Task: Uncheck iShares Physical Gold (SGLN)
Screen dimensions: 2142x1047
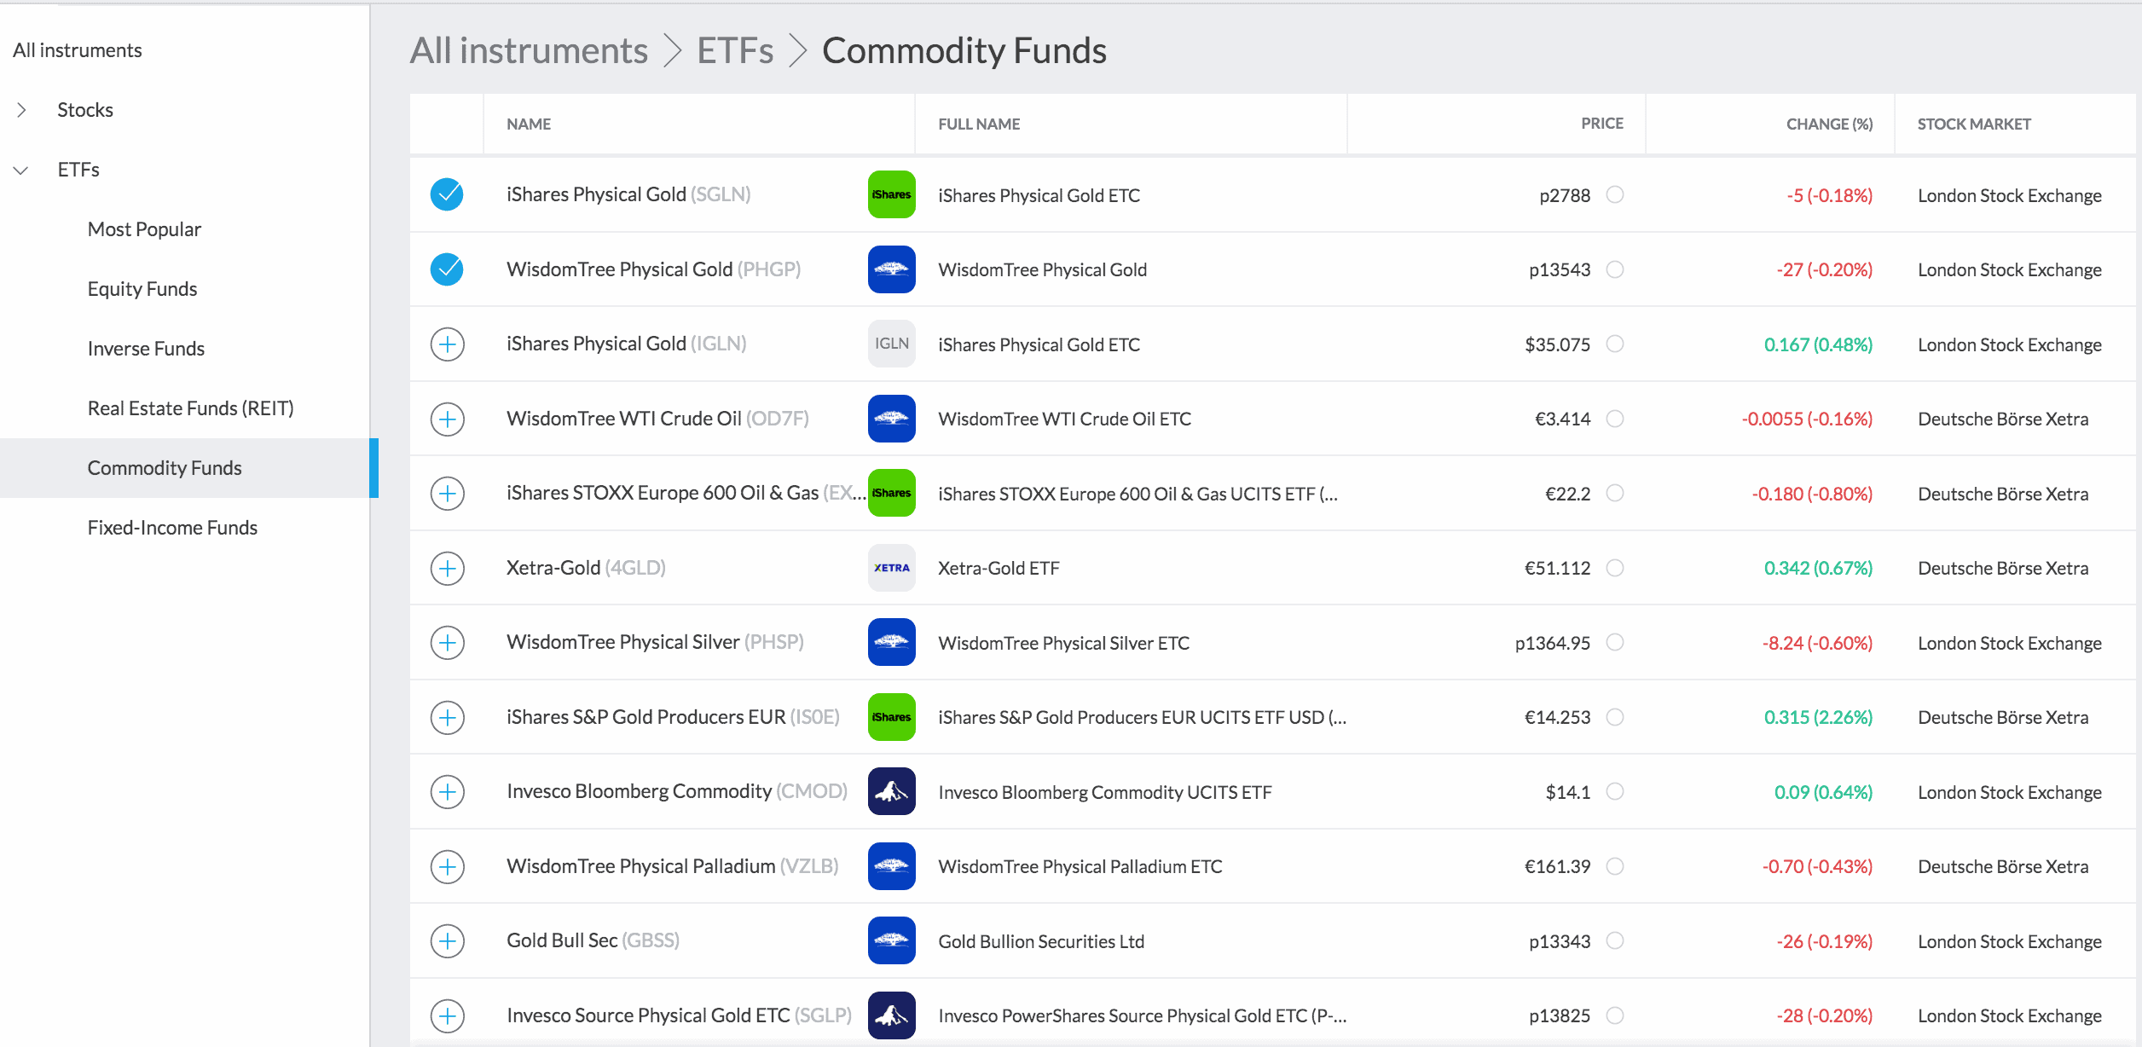Action: point(447,194)
